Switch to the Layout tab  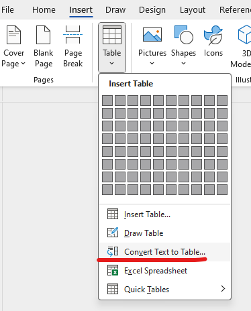click(193, 10)
